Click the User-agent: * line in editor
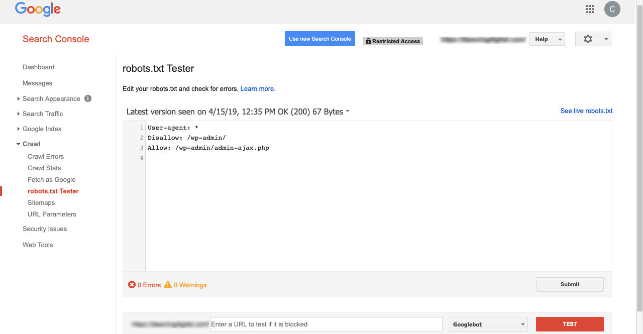This screenshot has width=643, height=334. click(x=173, y=128)
